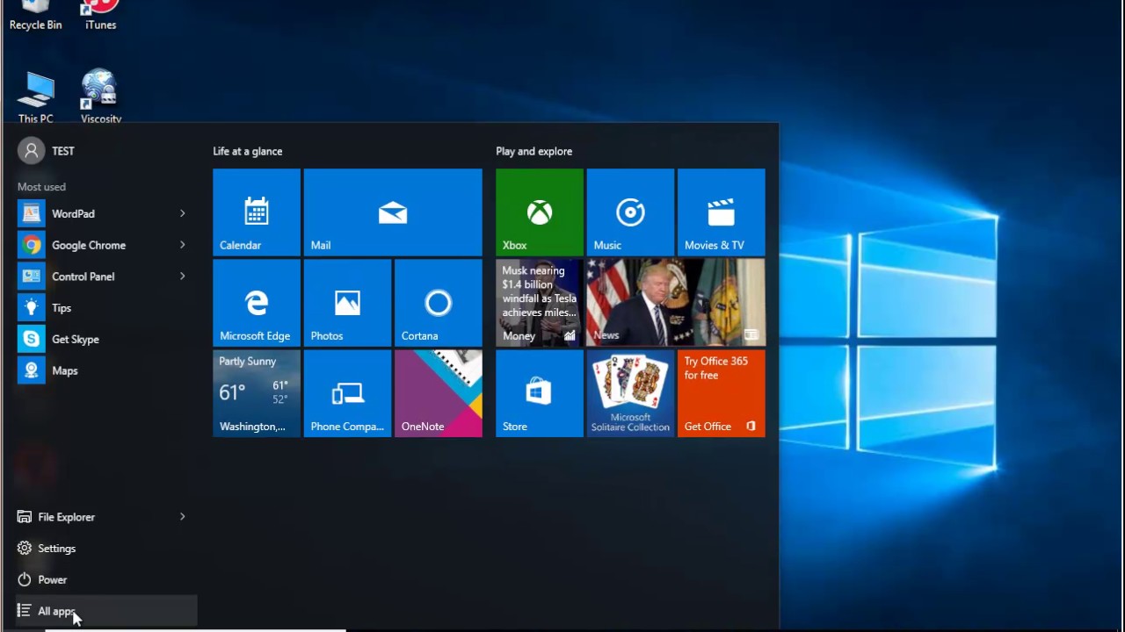
Task: Click the Life at a glance group header
Action: pos(248,151)
